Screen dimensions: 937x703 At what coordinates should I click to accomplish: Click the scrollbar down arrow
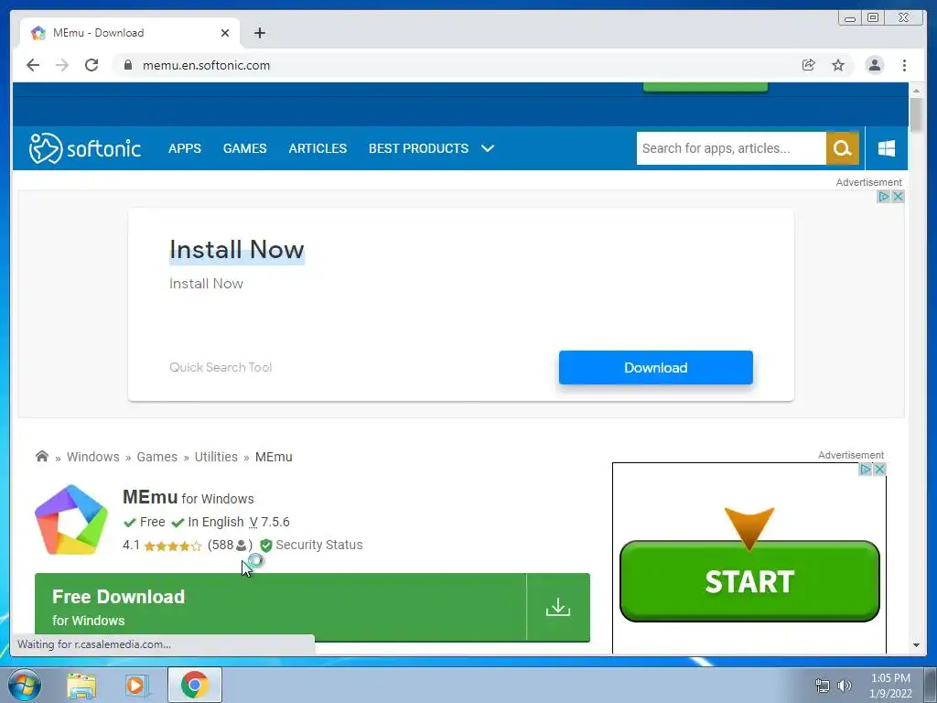[x=916, y=645]
